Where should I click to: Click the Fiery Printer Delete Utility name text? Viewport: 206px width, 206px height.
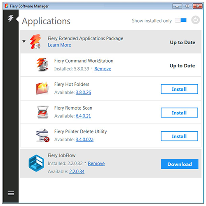click(x=80, y=131)
